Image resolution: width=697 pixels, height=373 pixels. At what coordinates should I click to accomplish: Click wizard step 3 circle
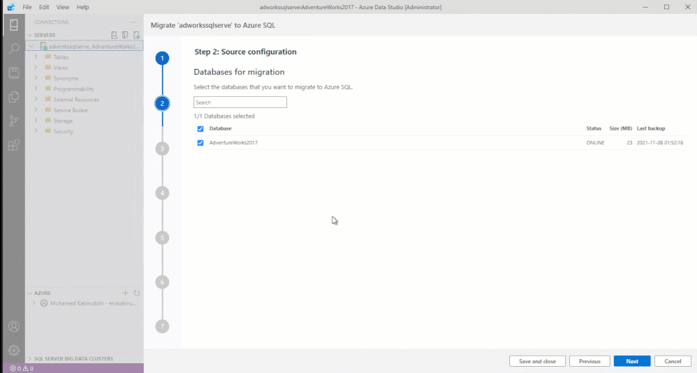(162, 149)
